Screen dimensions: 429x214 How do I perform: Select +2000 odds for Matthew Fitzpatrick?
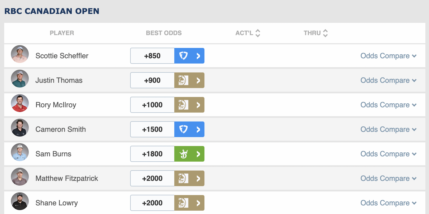pyautogui.click(x=152, y=178)
